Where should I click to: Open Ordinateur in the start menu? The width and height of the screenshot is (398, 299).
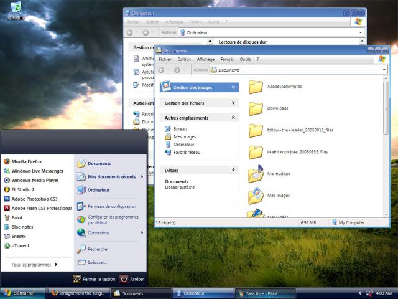[93, 190]
